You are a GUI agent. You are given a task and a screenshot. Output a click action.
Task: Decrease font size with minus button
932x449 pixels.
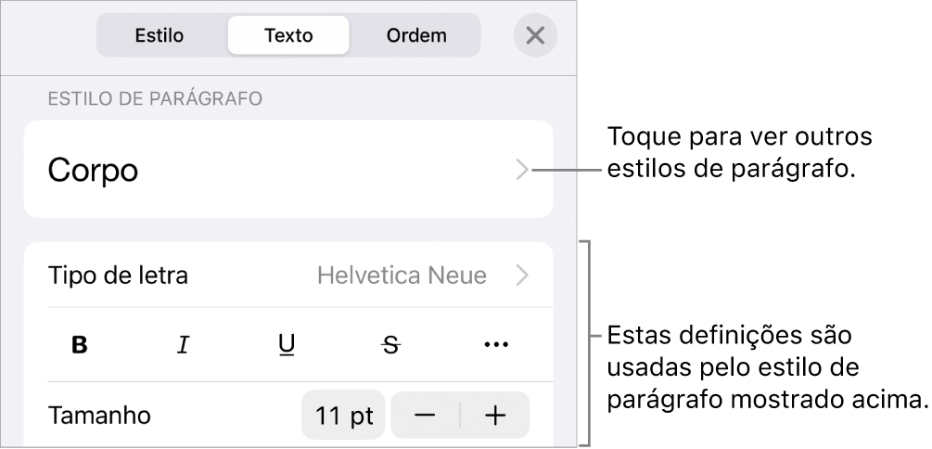[x=425, y=416]
